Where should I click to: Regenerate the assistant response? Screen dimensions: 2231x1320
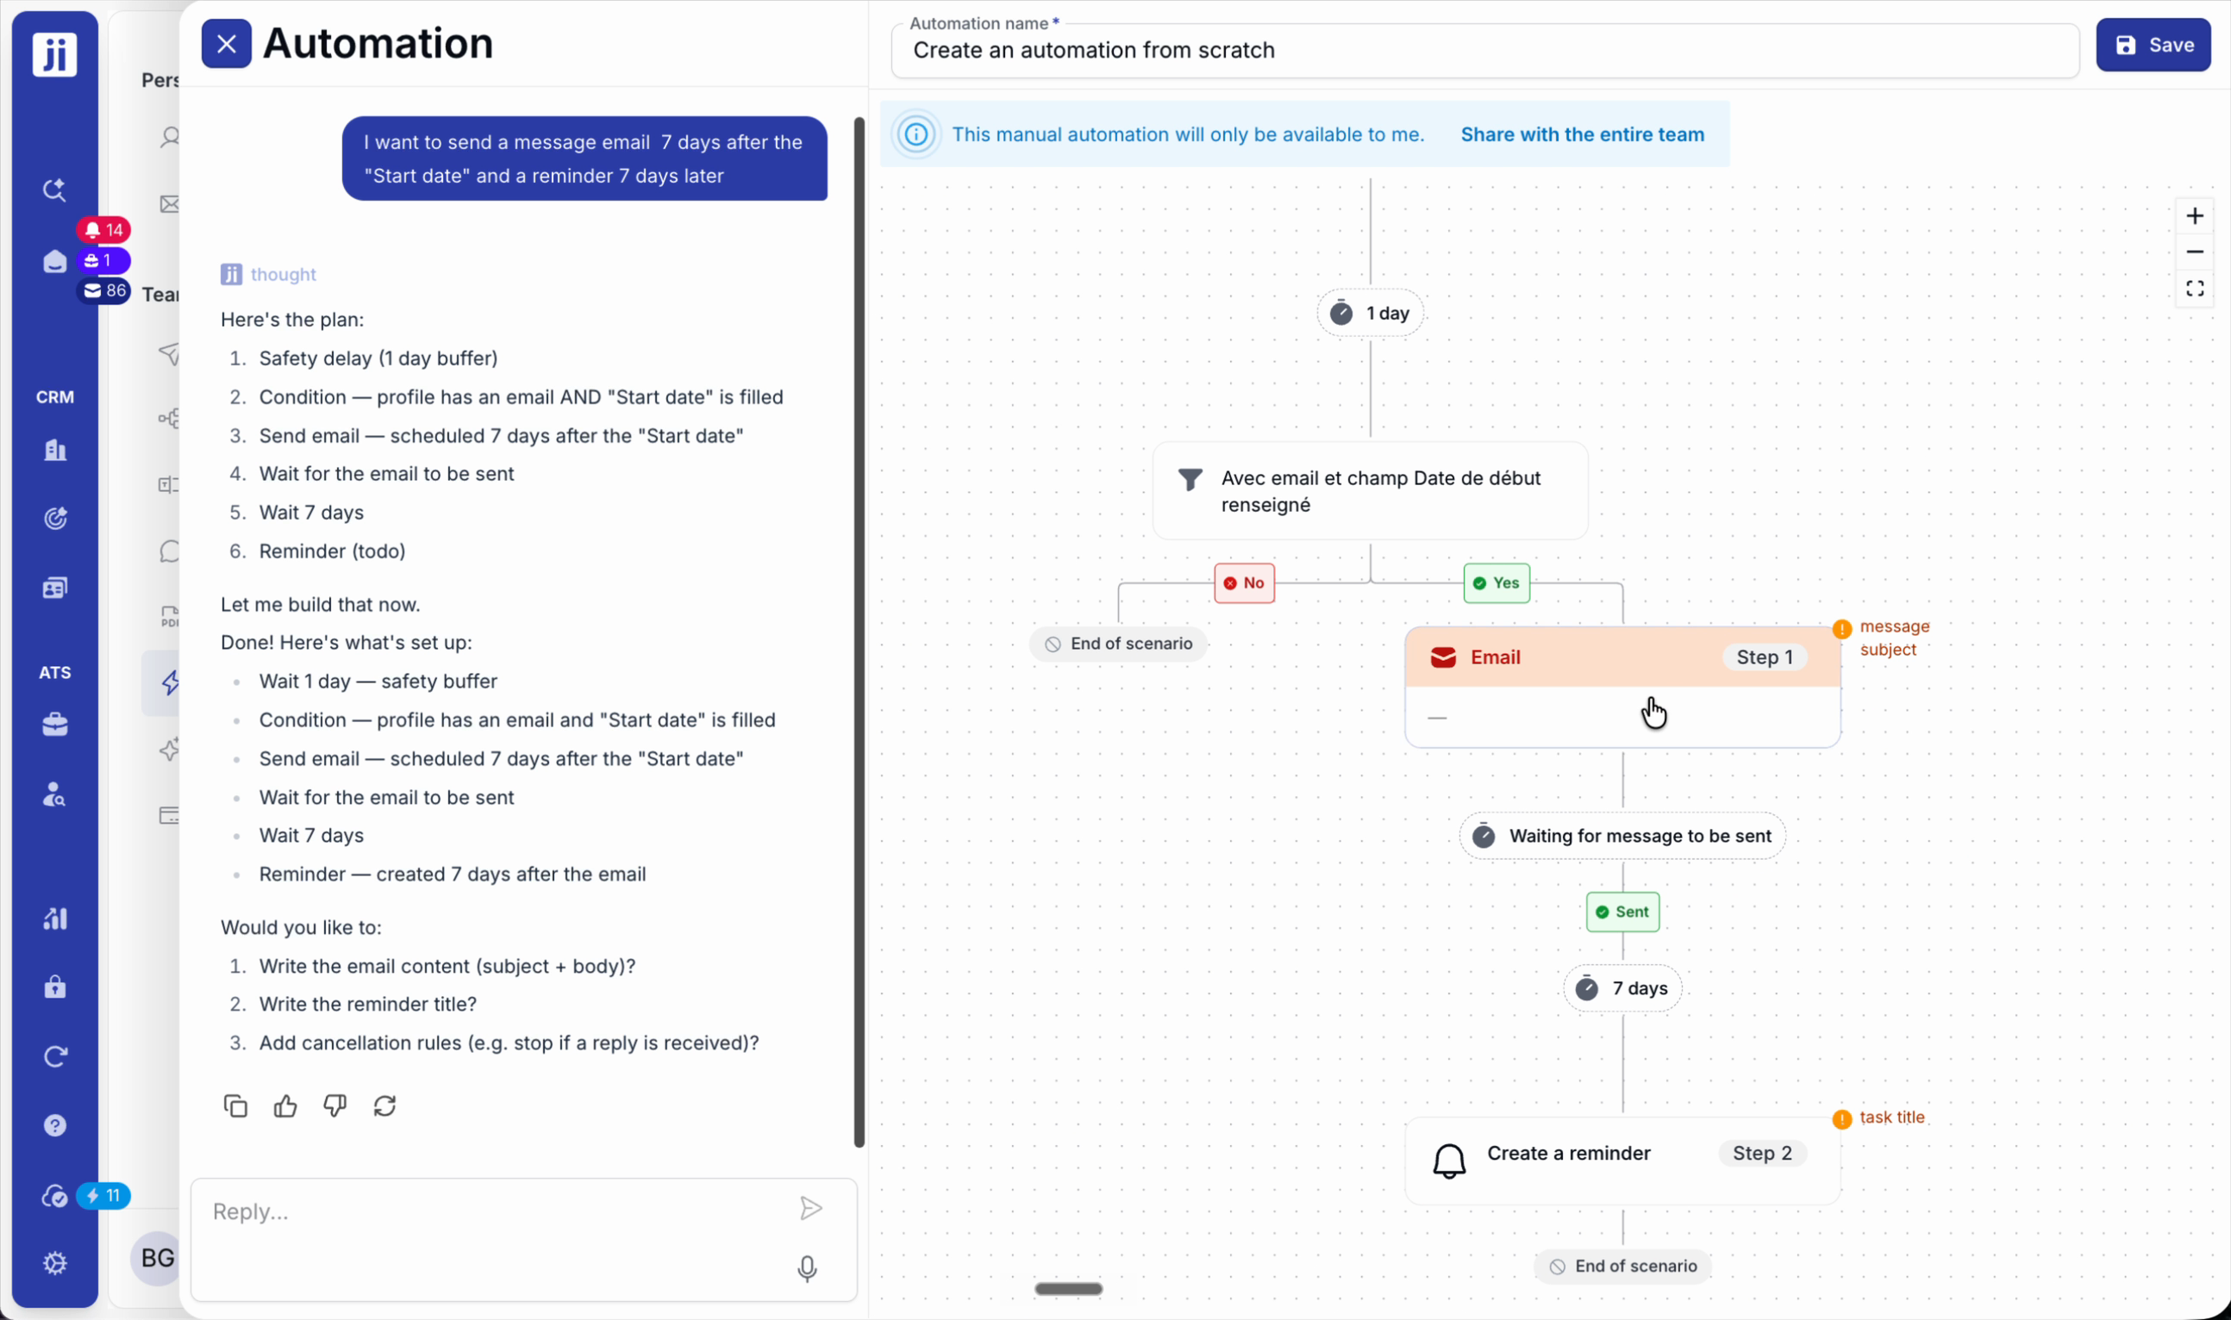click(x=384, y=1105)
